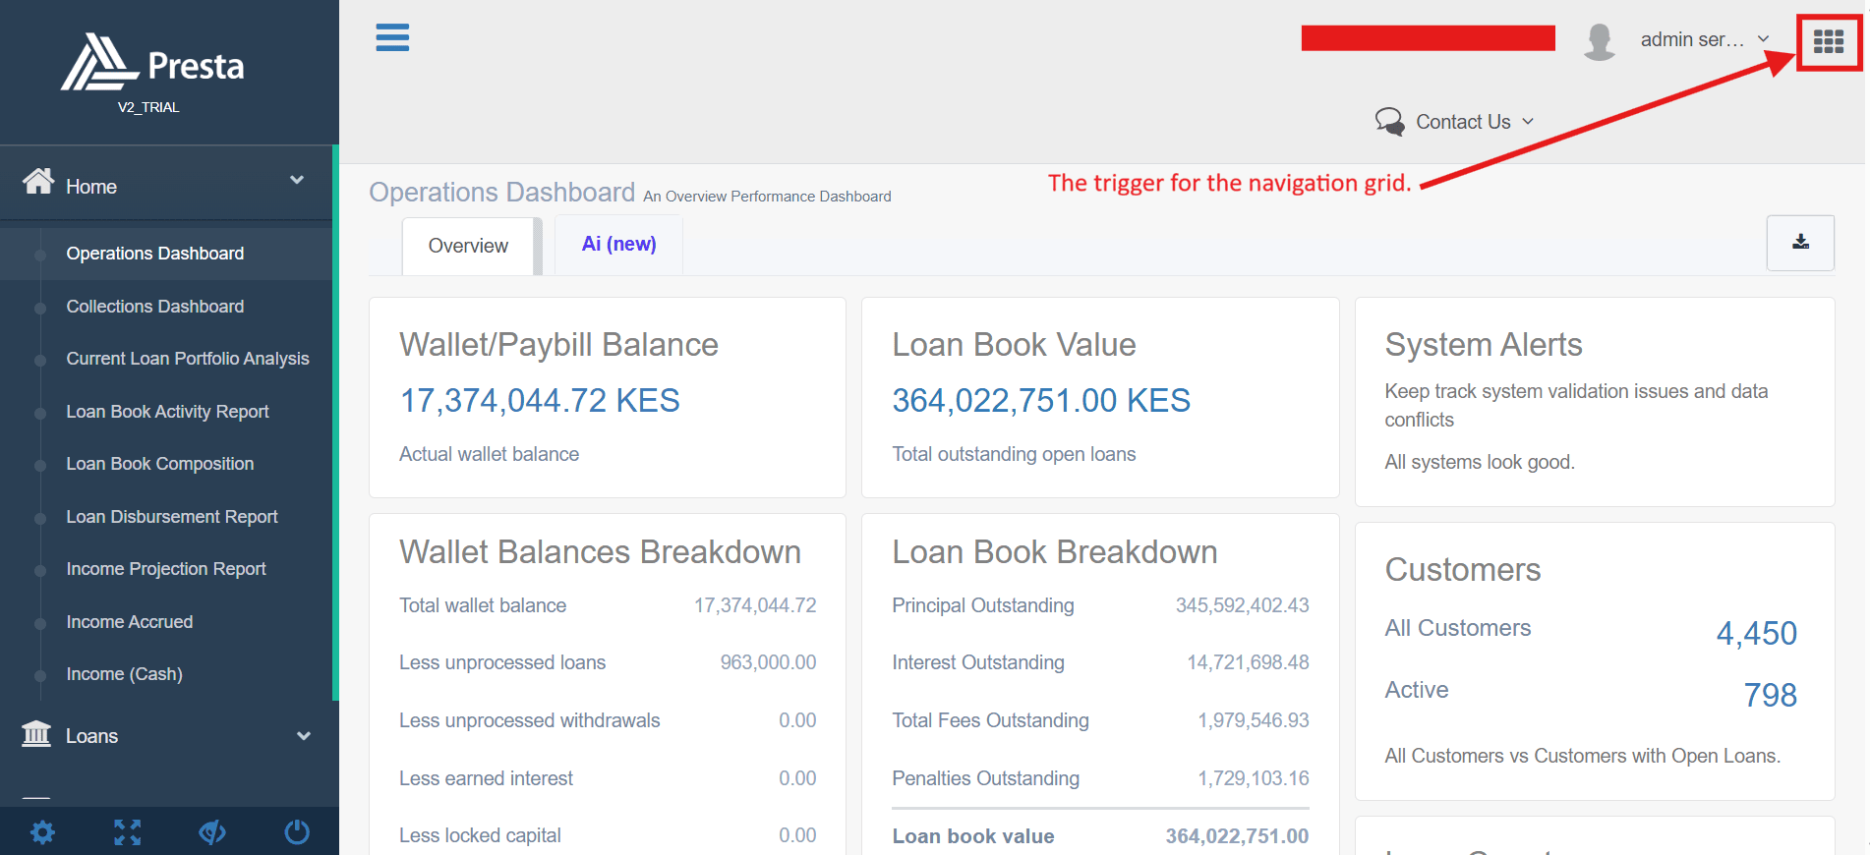Click the hide eye icon in footer
Screen dimensions: 1870x855
[x=212, y=832]
